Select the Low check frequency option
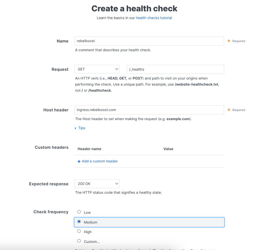Image resolution: width=273 pixels, height=250 pixels. 79,212
